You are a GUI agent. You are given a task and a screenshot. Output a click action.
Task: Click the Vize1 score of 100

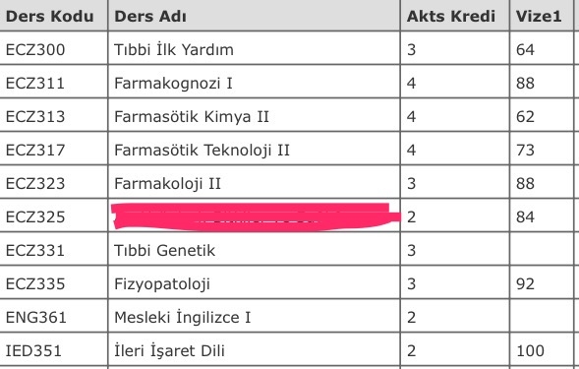coord(530,350)
